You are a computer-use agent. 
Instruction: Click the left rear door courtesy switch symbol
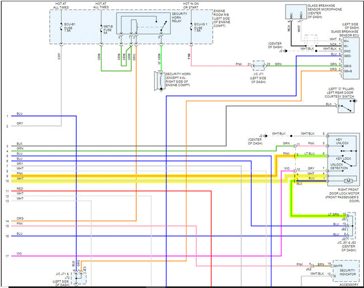346,106
